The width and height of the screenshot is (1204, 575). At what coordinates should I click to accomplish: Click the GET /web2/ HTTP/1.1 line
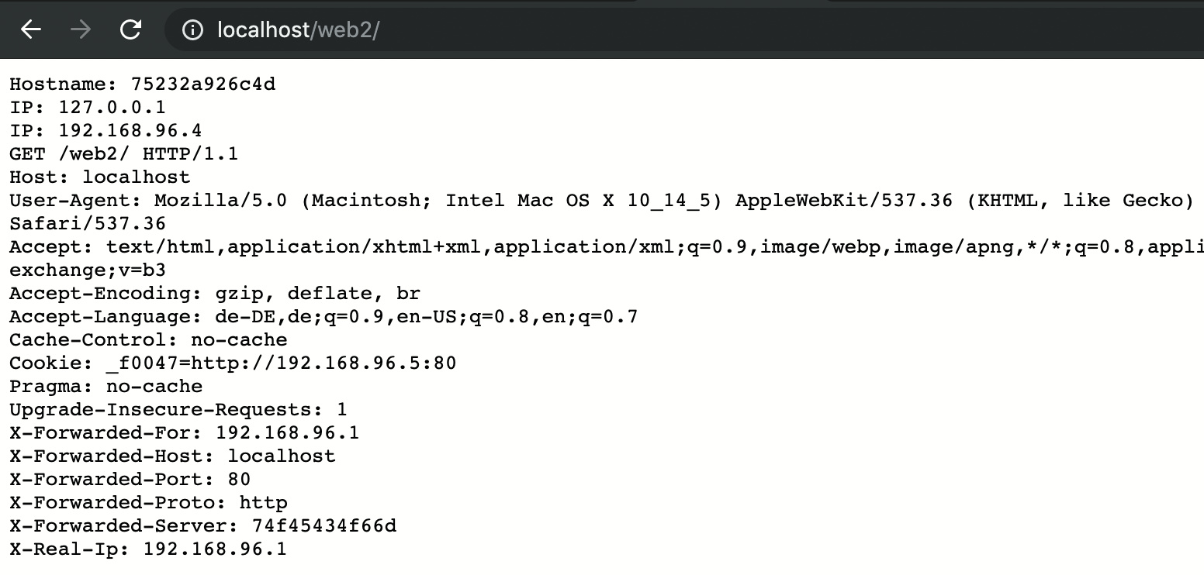(x=124, y=153)
